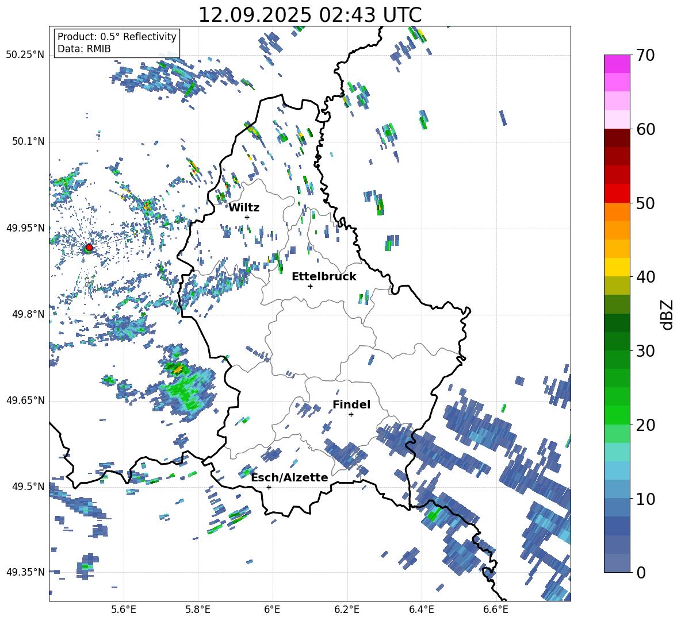The height and width of the screenshot is (621, 681).
Task: Click the Wiltz station cross marker
Action: pyautogui.click(x=247, y=217)
